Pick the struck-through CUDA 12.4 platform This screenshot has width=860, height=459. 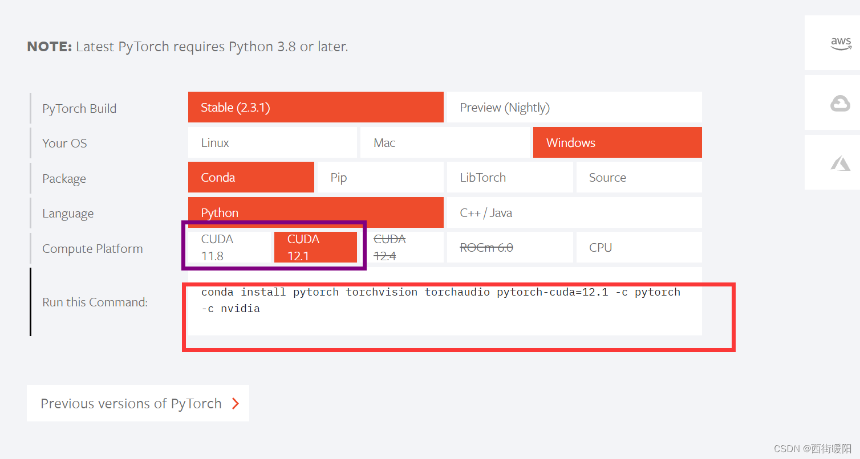(402, 247)
